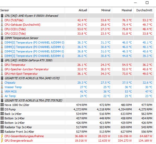Click the fan icon beside Radiator Front 3x140er

tap(2, 131)
